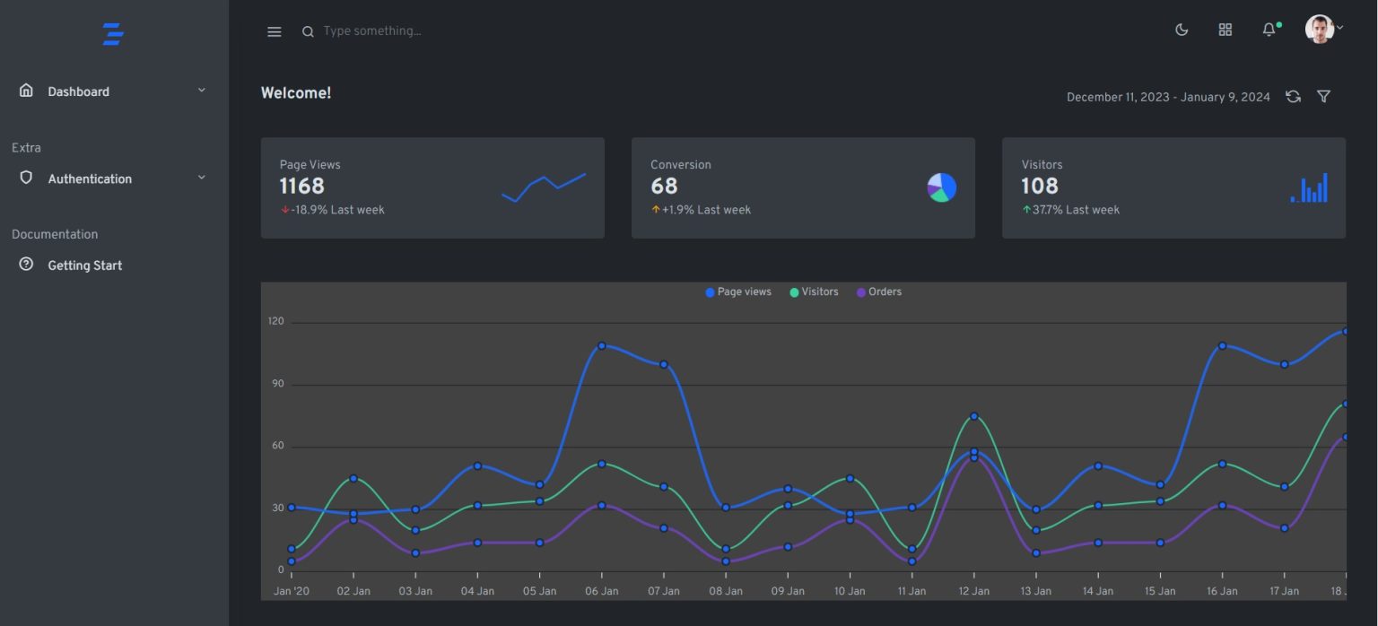1378x626 pixels.
Task: Expand the Authentication menu chevron
Action: [202, 178]
